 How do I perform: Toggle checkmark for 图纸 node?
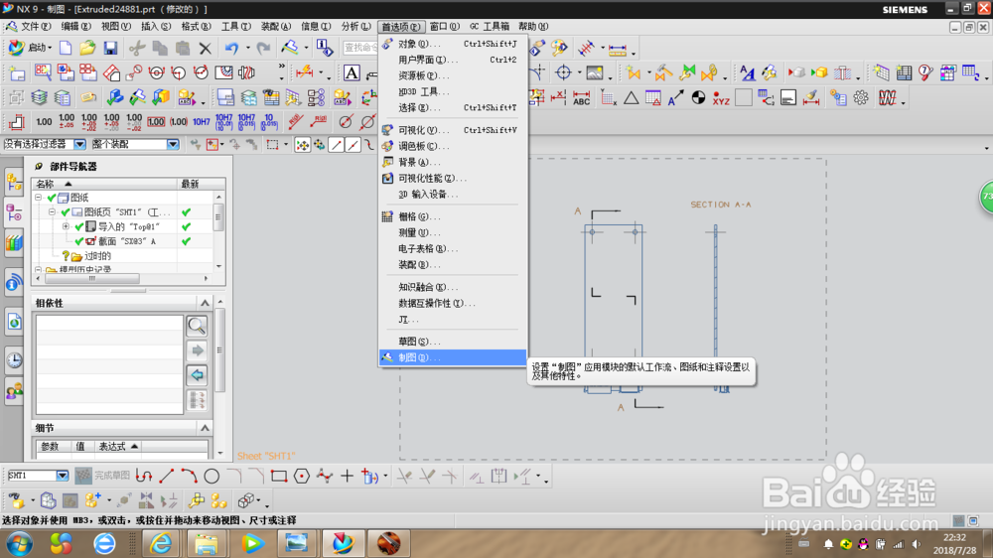coord(52,198)
